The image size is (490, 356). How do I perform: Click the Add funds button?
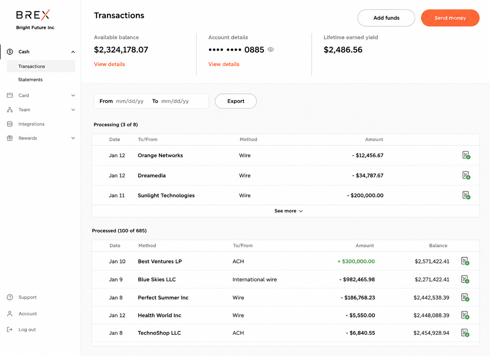coord(386,18)
